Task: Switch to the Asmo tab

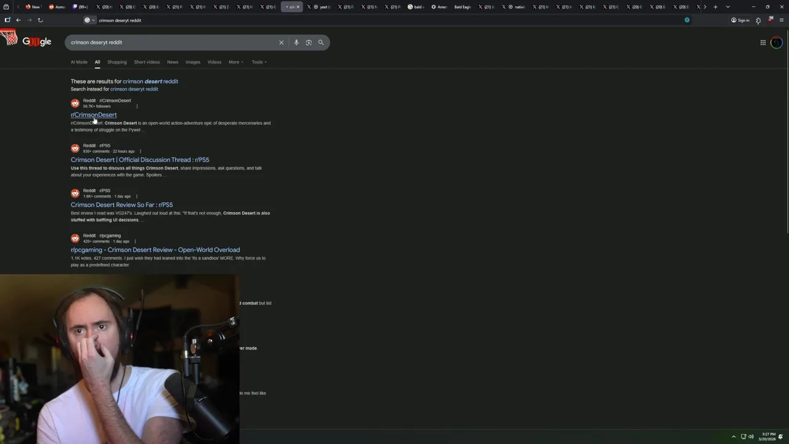Action: [x=57, y=7]
